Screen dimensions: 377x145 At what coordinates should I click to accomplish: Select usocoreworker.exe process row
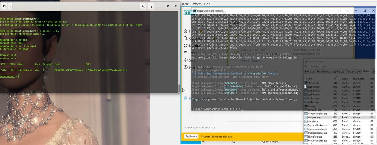[340, 129]
